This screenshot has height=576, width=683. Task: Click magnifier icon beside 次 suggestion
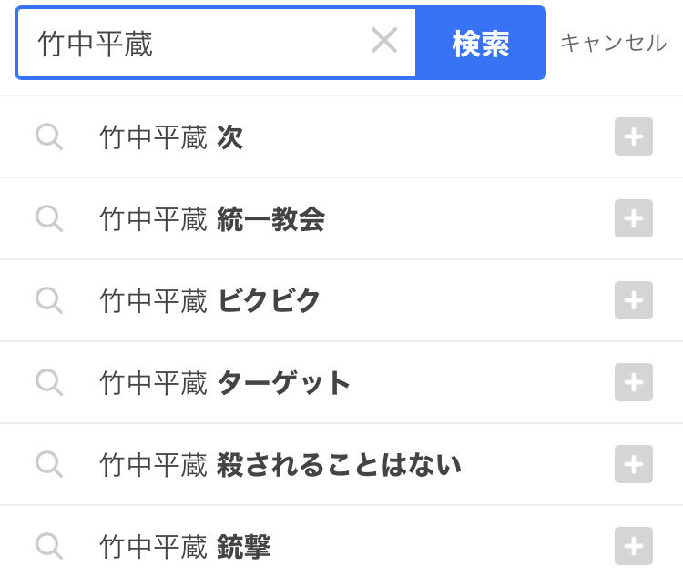click(x=49, y=136)
